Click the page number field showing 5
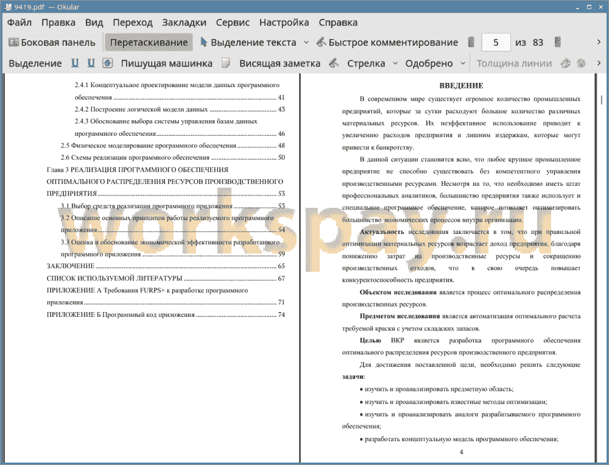The width and height of the screenshot is (609, 465). pyautogui.click(x=496, y=43)
